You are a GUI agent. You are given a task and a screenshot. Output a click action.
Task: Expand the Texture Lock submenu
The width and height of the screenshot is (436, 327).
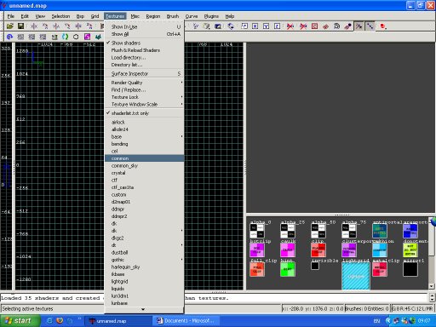(145, 97)
